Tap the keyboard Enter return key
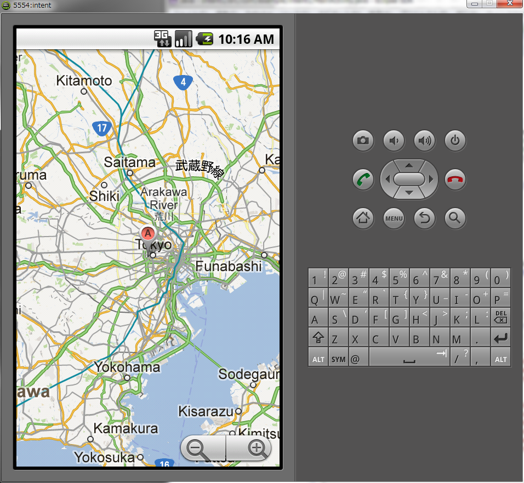 click(x=500, y=337)
